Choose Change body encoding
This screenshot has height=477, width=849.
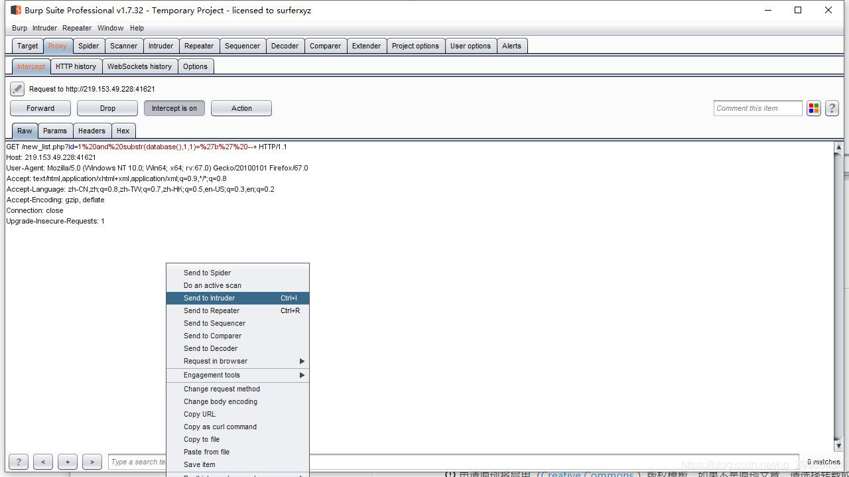click(x=237, y=401)
